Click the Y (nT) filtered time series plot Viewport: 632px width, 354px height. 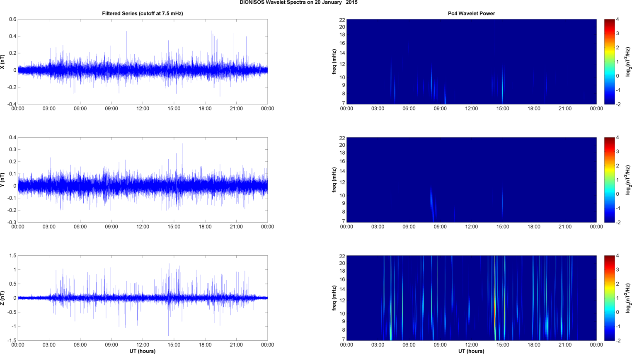coord(143,180)
